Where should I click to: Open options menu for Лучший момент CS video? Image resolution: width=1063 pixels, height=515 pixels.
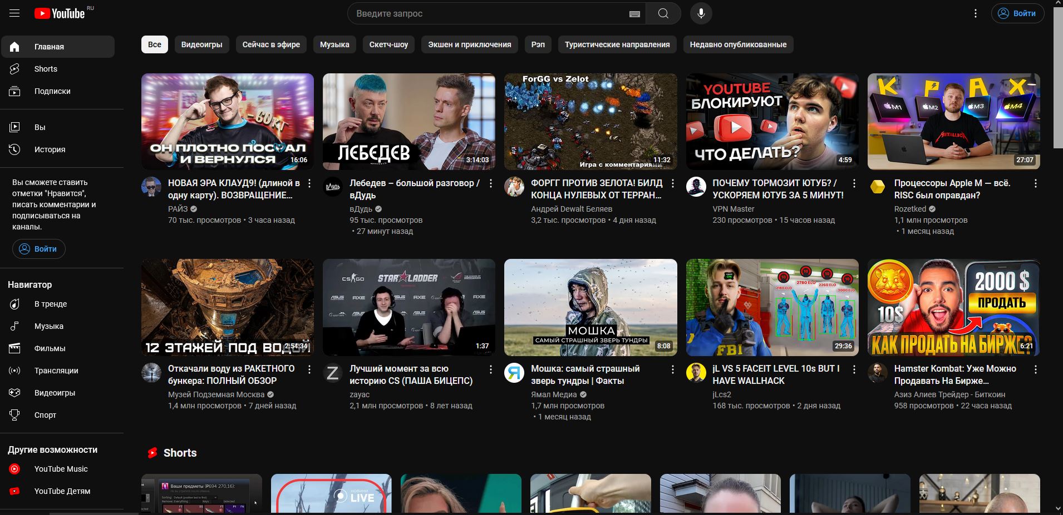click(491, 369)
